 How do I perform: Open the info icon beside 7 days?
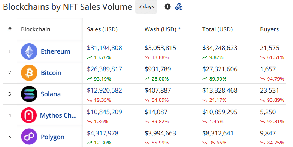pyautogui.click(x=167, y=7)
